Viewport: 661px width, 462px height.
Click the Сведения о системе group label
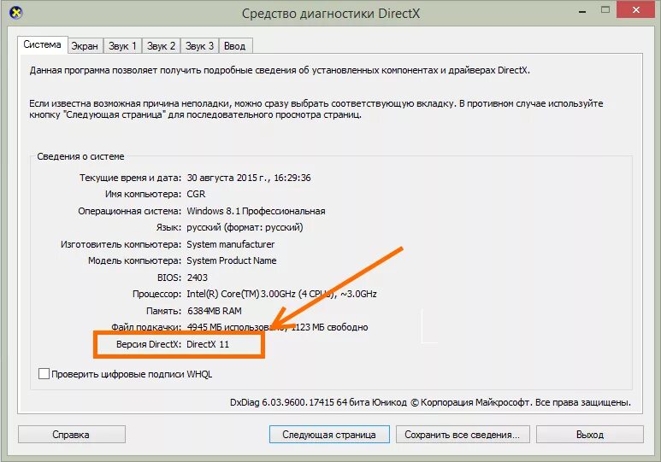(80, 156)
